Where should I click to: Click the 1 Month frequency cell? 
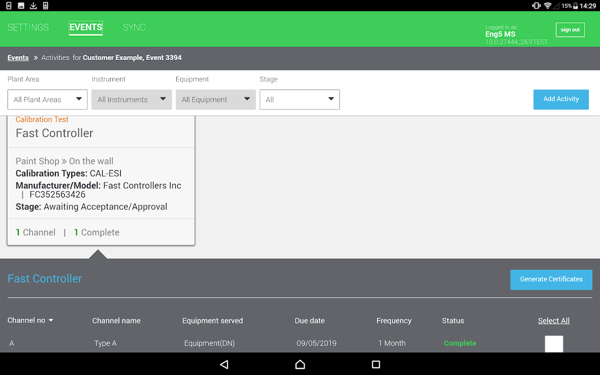[392, 343]
